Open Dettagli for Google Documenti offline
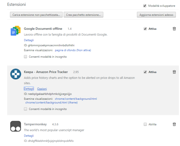The height and width of the screenshot is (146, 180). pos(29,40)
